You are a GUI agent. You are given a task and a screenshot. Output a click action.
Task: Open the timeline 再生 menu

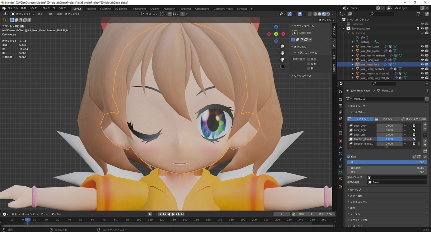[x=15, y=214]
